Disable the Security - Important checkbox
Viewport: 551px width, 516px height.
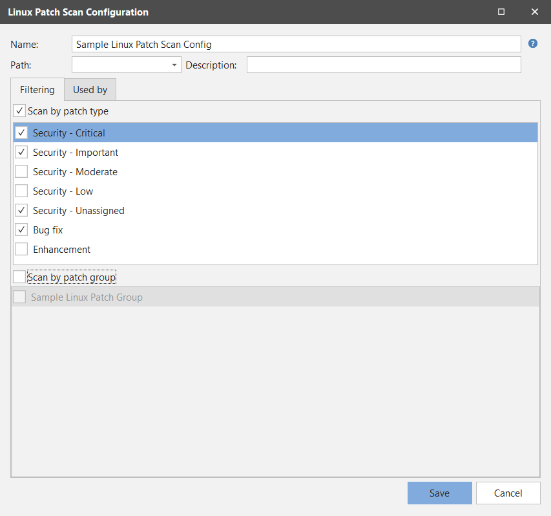click(x=21, y=152)
